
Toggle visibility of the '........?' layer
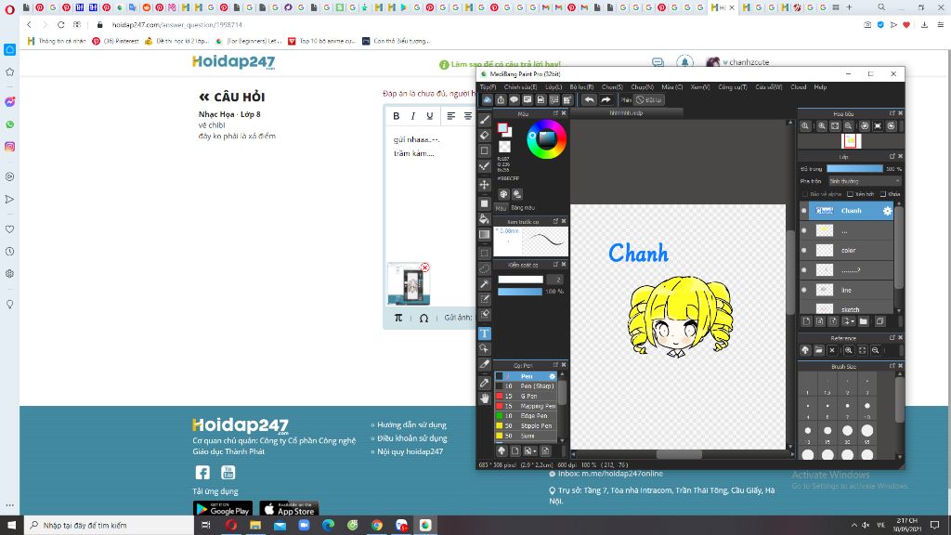pyautogui.click(x=804, y=270)
